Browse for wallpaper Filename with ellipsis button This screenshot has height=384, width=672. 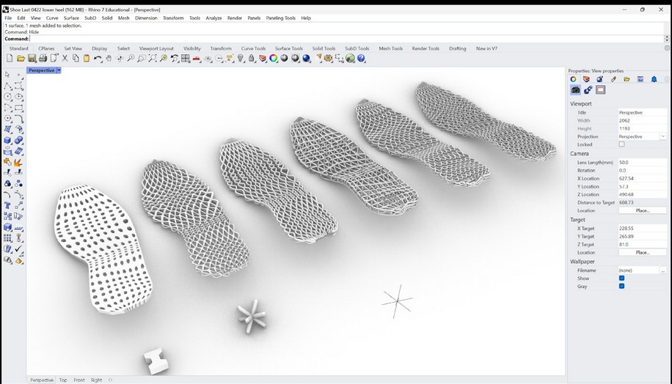point(663,270)
